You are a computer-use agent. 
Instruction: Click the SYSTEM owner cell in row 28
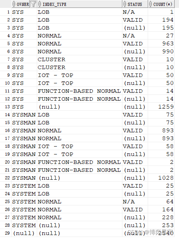(x=24, y=225)
